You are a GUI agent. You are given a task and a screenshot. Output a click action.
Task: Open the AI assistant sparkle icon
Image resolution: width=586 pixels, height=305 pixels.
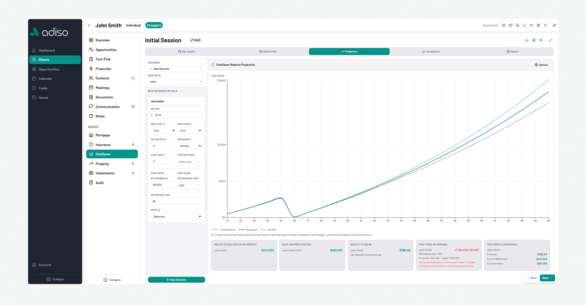(554, 25)
